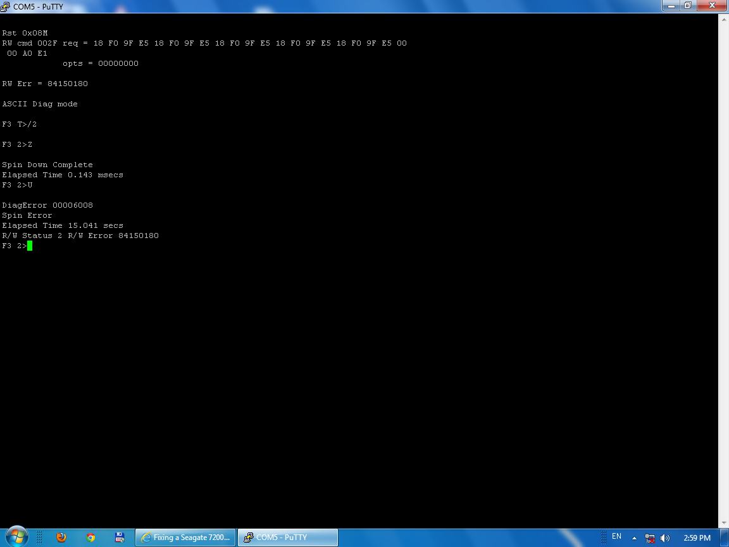The height and width of the screenshot is (547, 729).
Task: Minimize the PuTTY window
Action: click(x=671, y=6)
